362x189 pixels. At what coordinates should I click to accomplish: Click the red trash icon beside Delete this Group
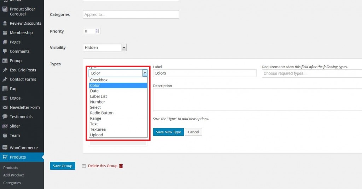point(121,166)
